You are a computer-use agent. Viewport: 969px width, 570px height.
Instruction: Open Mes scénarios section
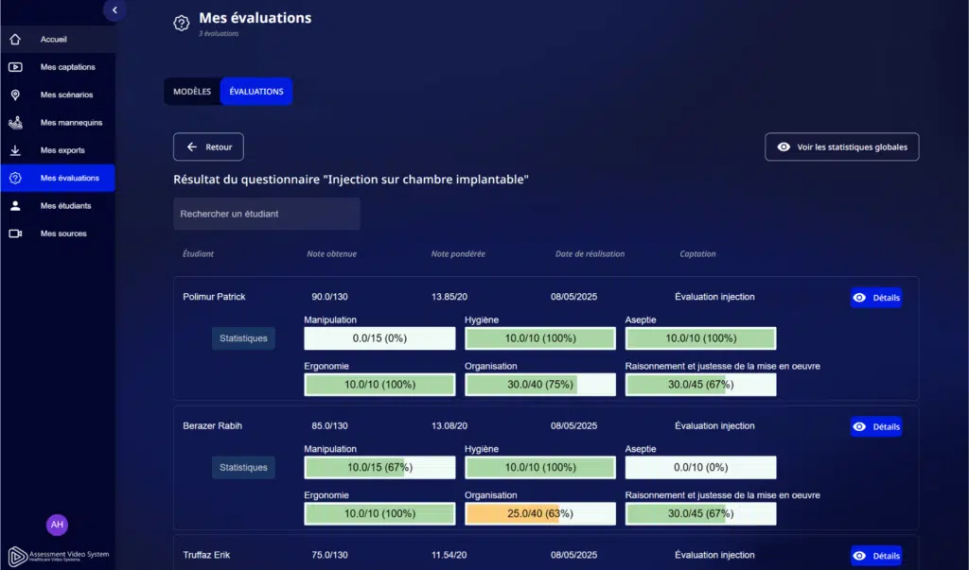(67, 95)
